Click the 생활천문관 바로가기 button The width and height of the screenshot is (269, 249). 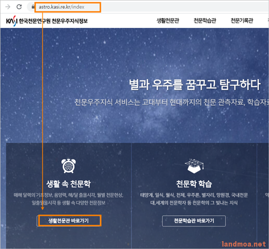click(68, 221)
